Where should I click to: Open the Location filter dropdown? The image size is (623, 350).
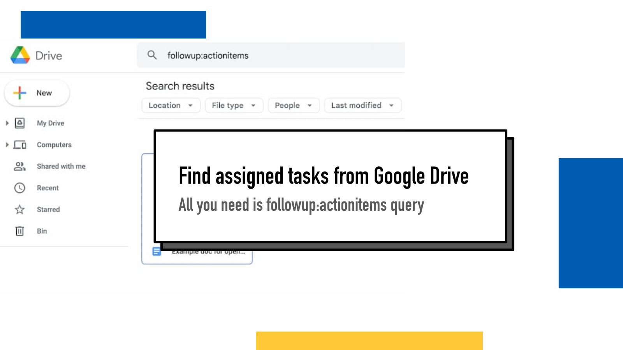pos(171,105)
